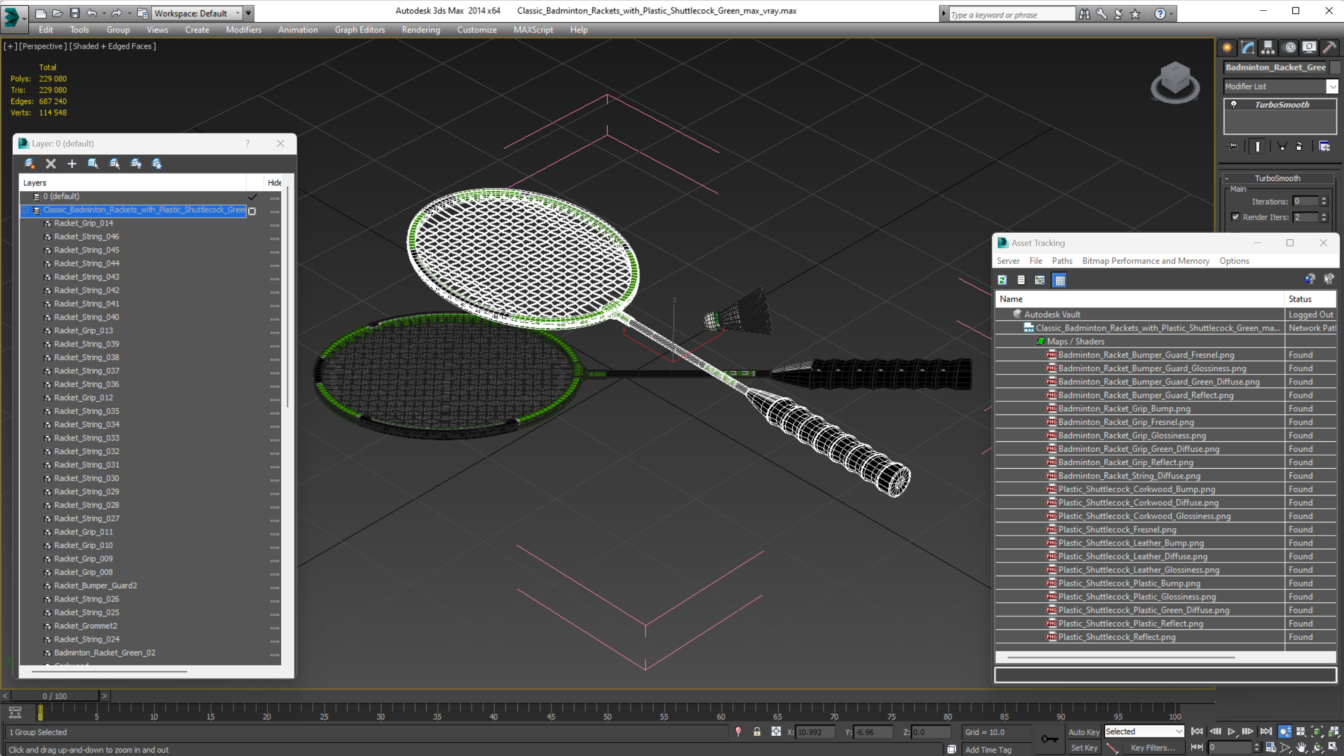
Task: Click the search keyword input field
Action: click(1012, 15)
